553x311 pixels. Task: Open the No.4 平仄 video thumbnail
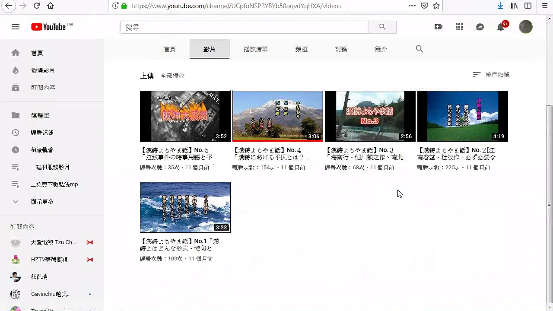pos(278,116)
